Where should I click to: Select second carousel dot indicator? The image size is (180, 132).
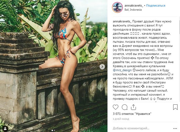coord(55,130)
